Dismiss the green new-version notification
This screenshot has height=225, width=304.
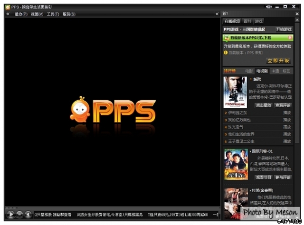[x=290, y=37]
